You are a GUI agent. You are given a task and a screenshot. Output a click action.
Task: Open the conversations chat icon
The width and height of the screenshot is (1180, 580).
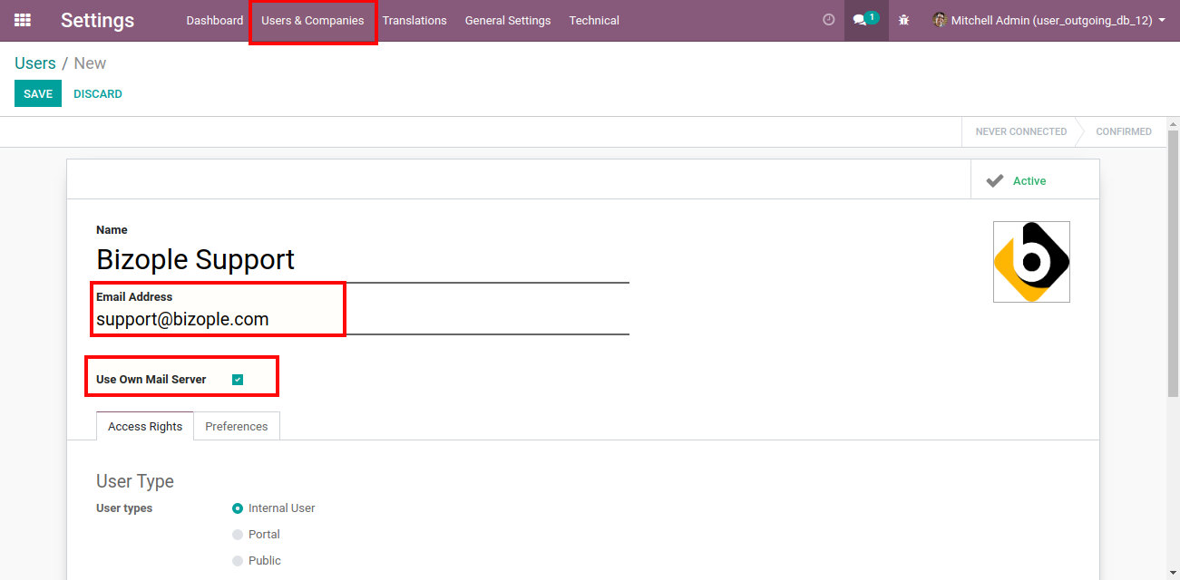[859, 20]
